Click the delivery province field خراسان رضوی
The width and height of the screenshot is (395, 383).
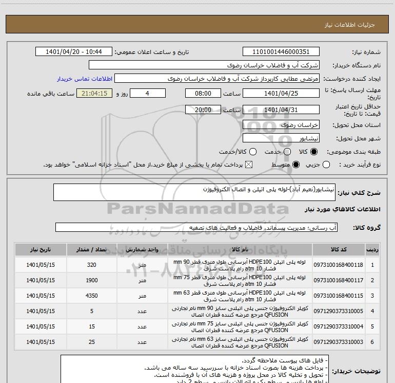tap(281, 124)
